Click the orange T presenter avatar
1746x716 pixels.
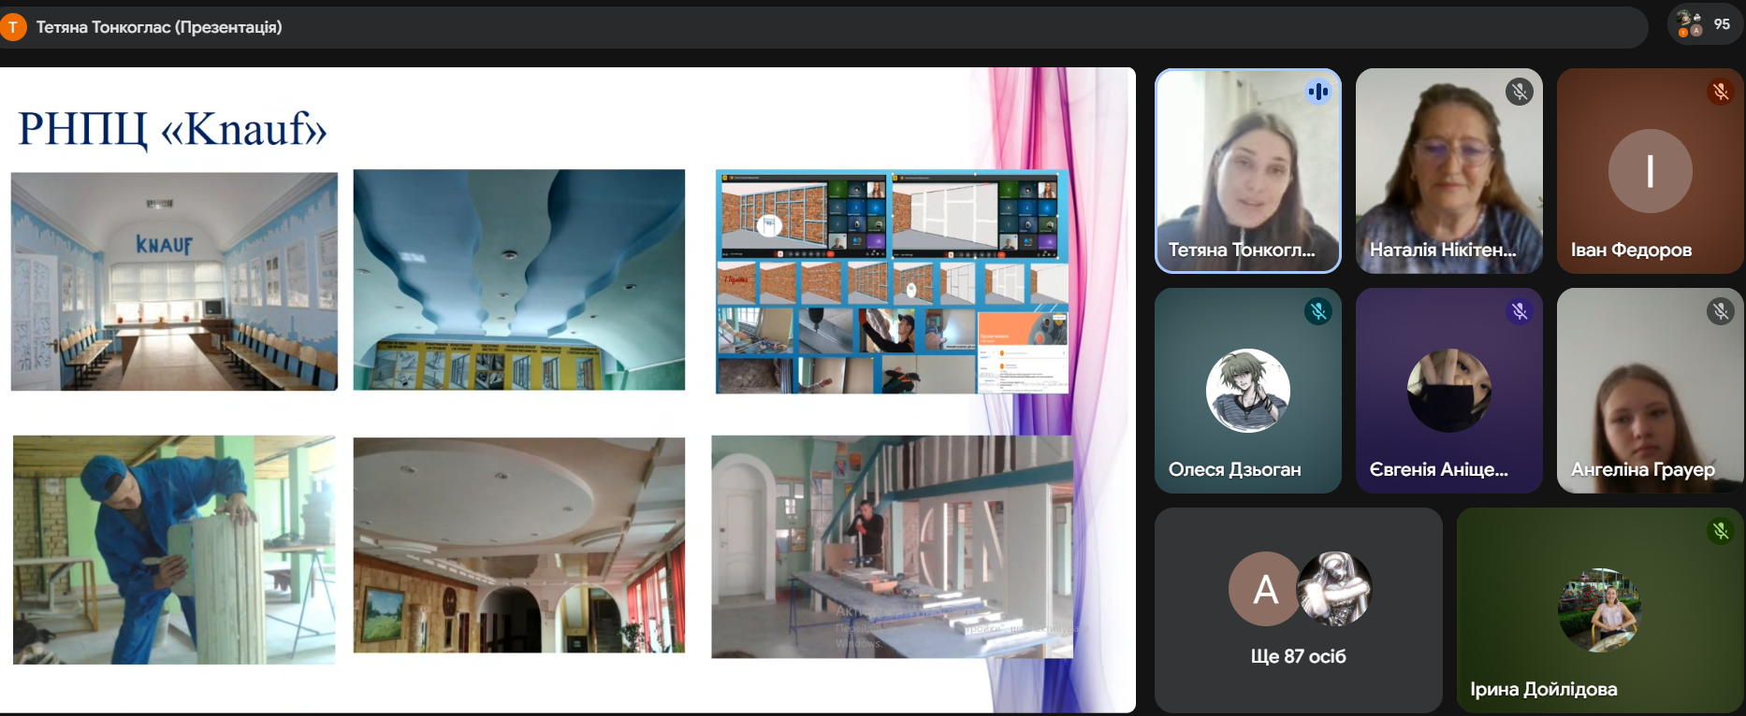[x=13, y=27]
